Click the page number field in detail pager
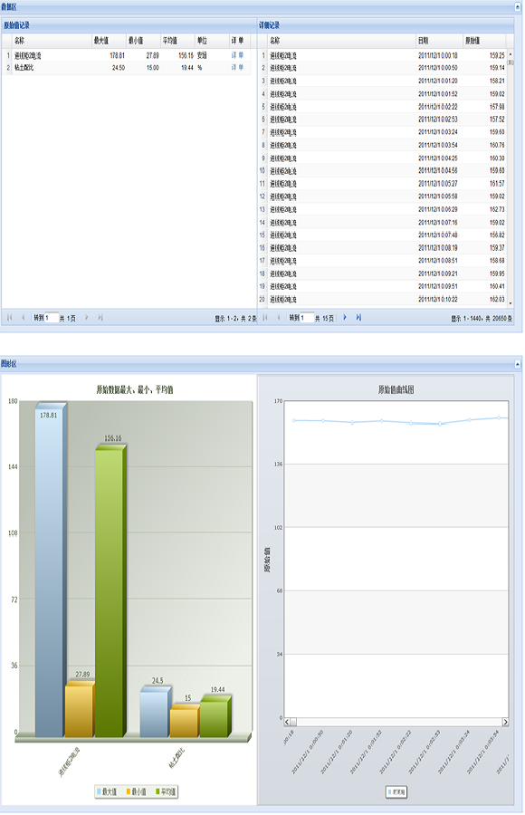Screen dimensions: 525x815 [x=307, y=318]
